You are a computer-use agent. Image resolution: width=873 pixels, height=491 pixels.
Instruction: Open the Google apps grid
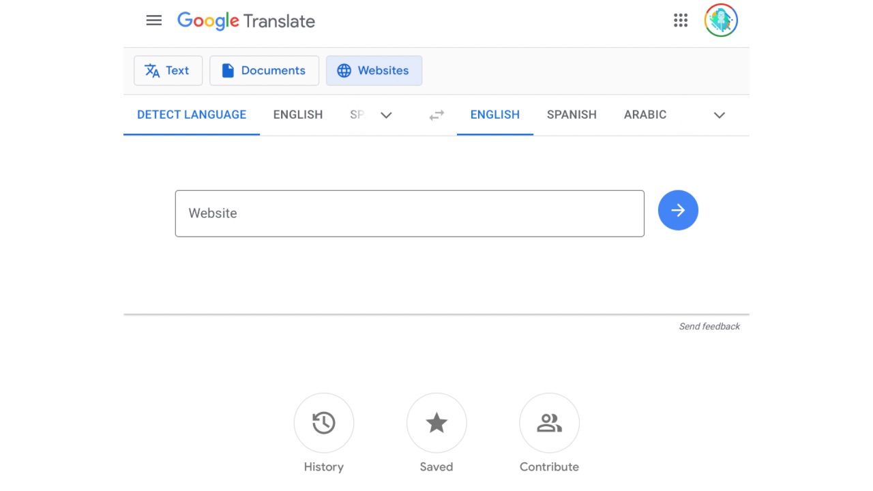(680, 20)
